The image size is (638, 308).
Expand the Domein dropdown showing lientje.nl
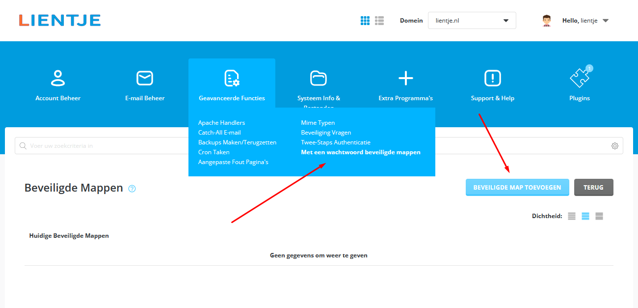(x=472, y=21)
